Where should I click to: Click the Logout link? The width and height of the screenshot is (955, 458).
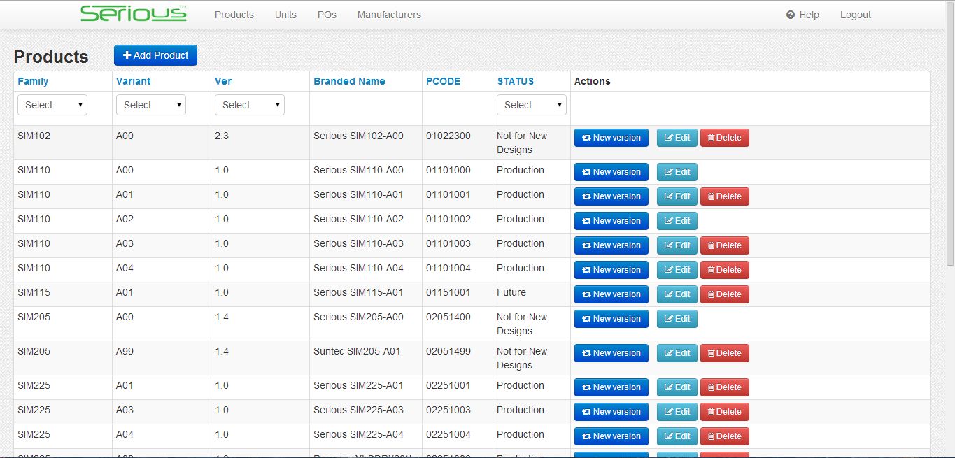pyautogui.click(x=855, y=15)
